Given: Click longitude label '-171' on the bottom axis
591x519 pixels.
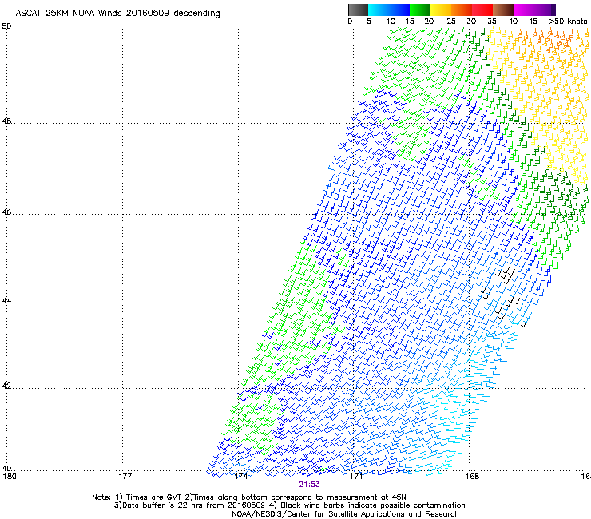Looking at the screenshot, I should tap(354, 477).
